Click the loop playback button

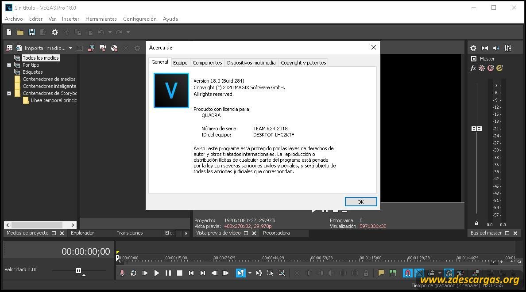point(134,273)
